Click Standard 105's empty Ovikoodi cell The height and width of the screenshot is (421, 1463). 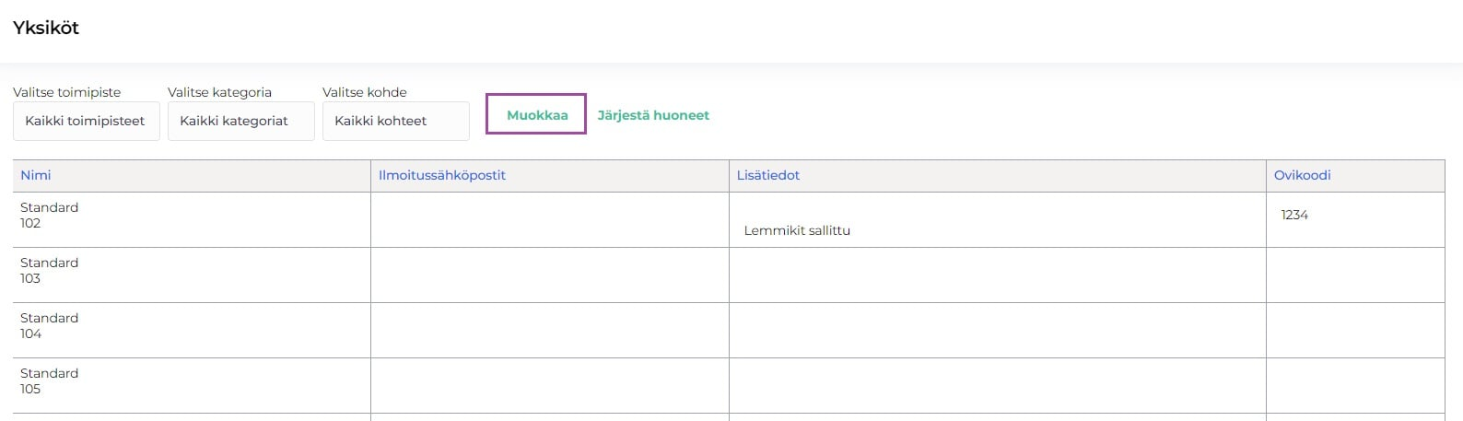tap(1354, 385)
